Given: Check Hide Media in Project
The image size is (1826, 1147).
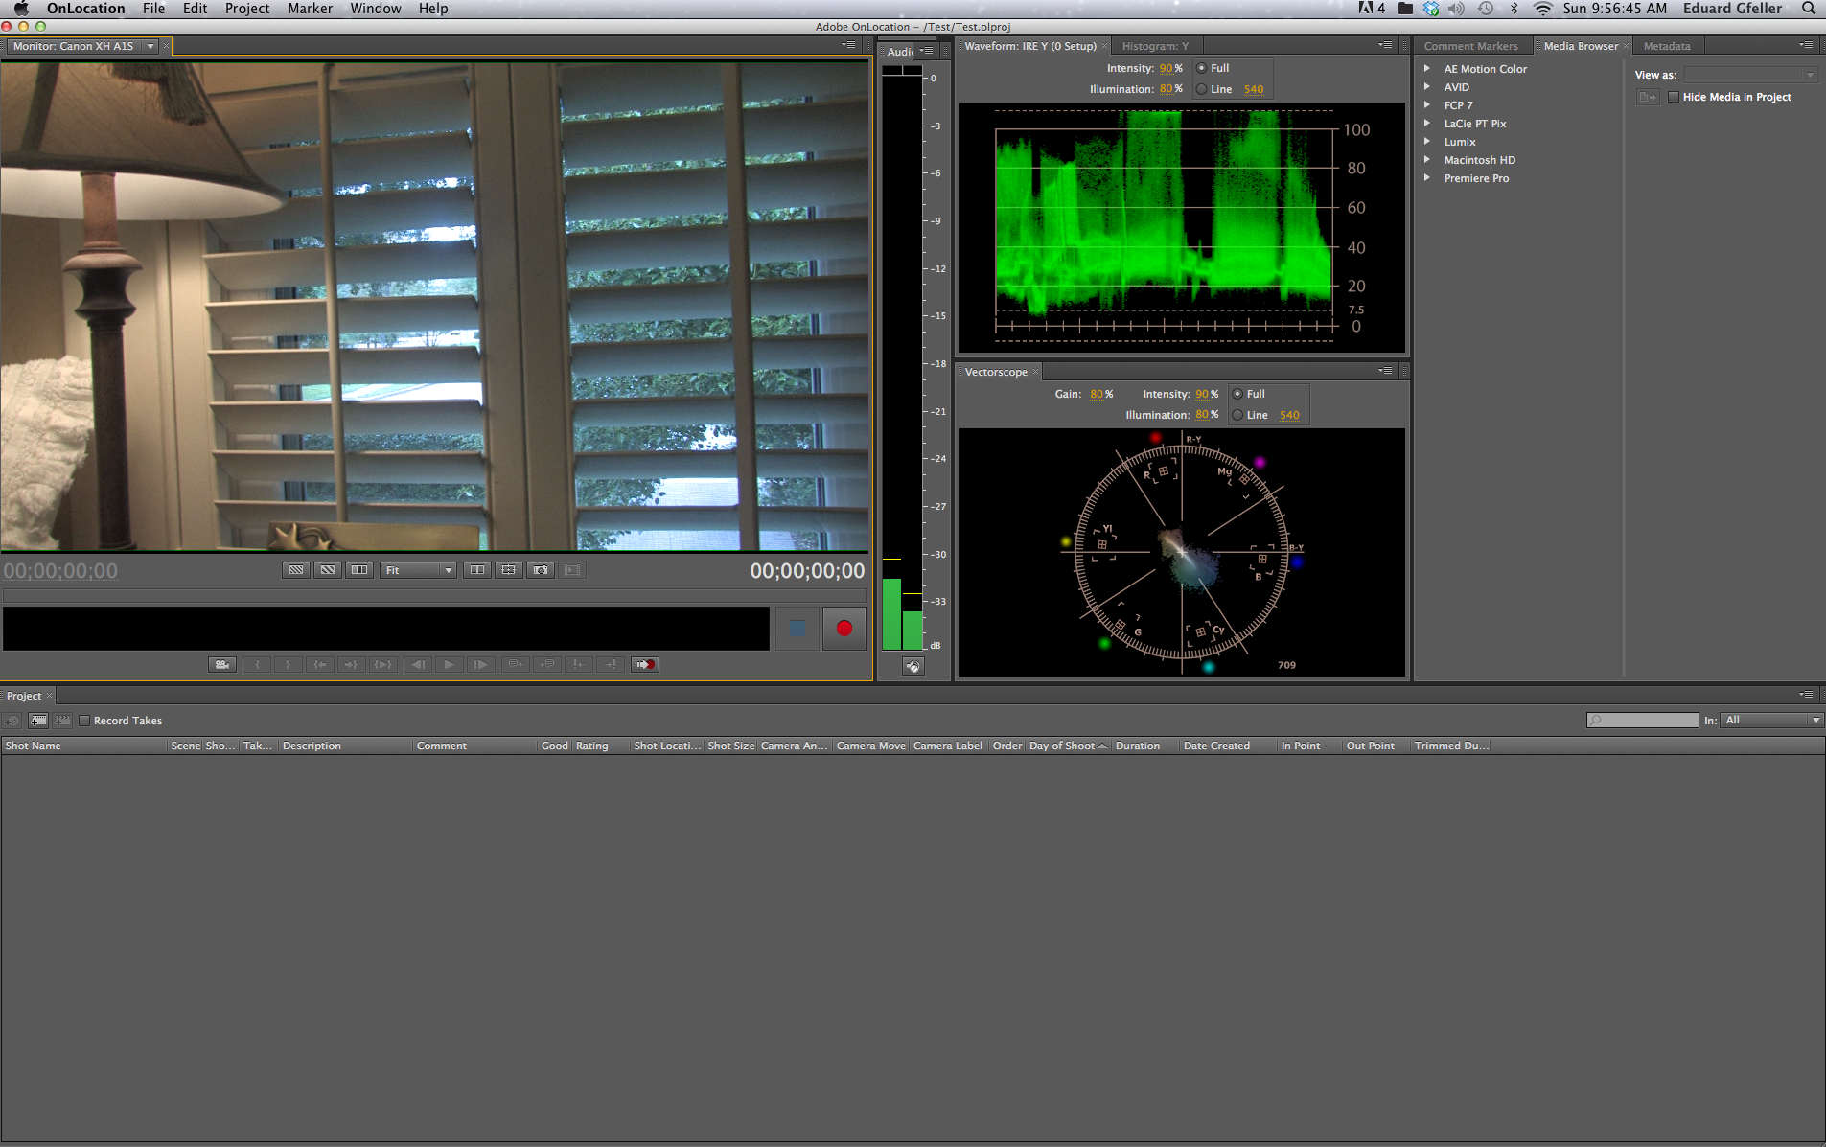Looking at the screenshot, I should pos(1674,97).
